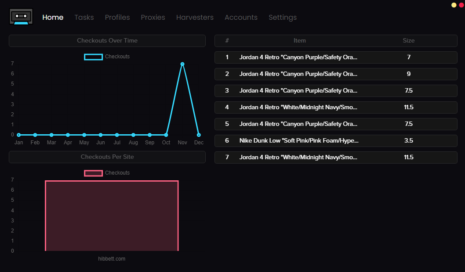Open the Settings tab
This screenshot has width=465, height=272.
pyautogui.click(x=283, y=18)
